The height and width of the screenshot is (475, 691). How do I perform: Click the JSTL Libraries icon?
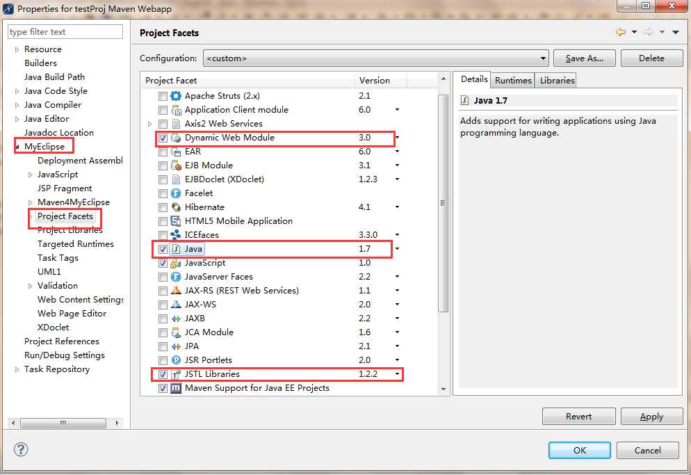[x=176, y=374]
